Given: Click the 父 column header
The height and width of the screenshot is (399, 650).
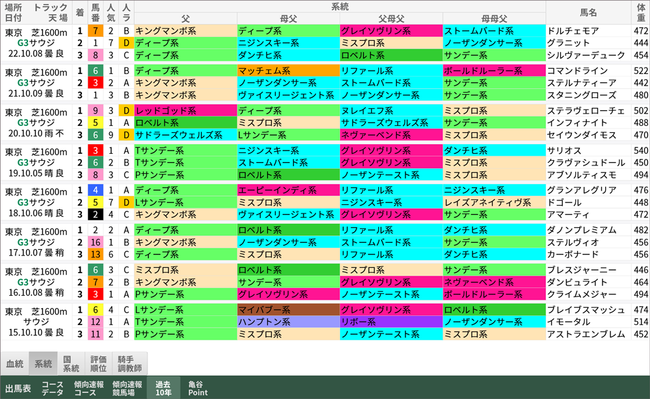Looking at the screenshot, I should coord(185,18).
